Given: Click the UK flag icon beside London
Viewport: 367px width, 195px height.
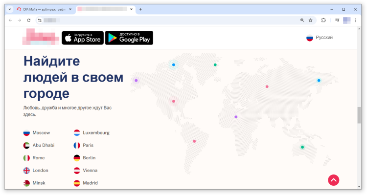Looking at the screenshot, I should click(x=26, y=171).
